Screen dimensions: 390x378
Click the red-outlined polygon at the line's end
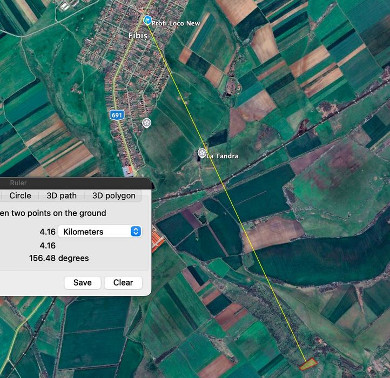(308, 364)
